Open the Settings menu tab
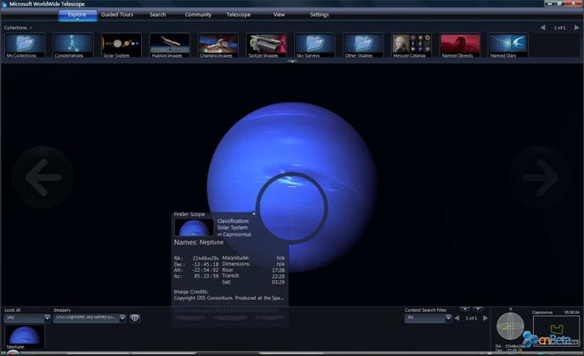This screenshot has height=356, width=584. tap(319, 14)
